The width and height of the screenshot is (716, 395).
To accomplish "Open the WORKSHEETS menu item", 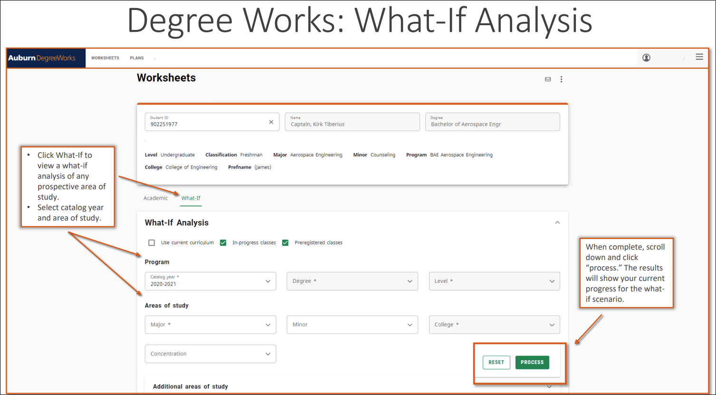I will 105,58.
